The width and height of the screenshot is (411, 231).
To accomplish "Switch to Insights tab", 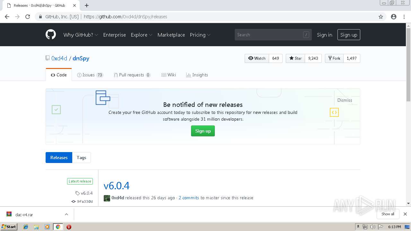I will pyautogui.click(x=197, y=75).
